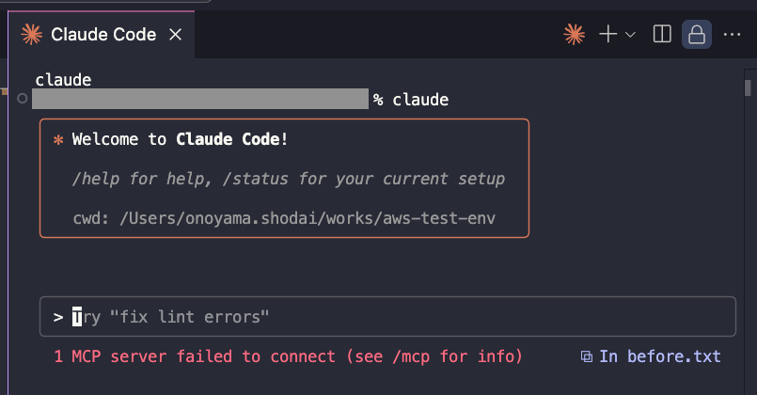This screenshot has height=395, width=757.
Task: Split the editor with the two-pane icon
Action: point(662,34)
